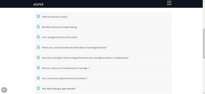205x94 pixels.
Task: Open the hamburger menu icon
Action: tap(169, 3)
